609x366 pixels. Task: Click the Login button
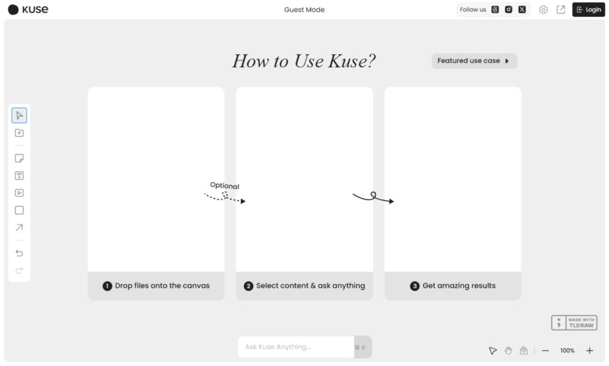[x=588, y=10]
